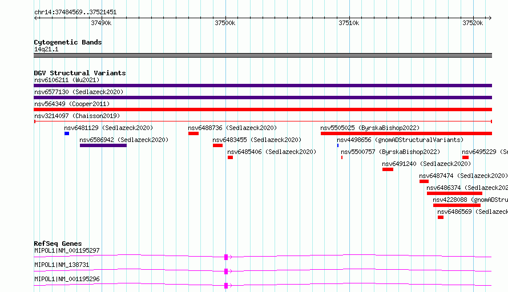This screenshot has height=292, width=508.
Task: Select the long nsv5505025 (ByrskaBishop2022) bar
Action: point(406,133)
